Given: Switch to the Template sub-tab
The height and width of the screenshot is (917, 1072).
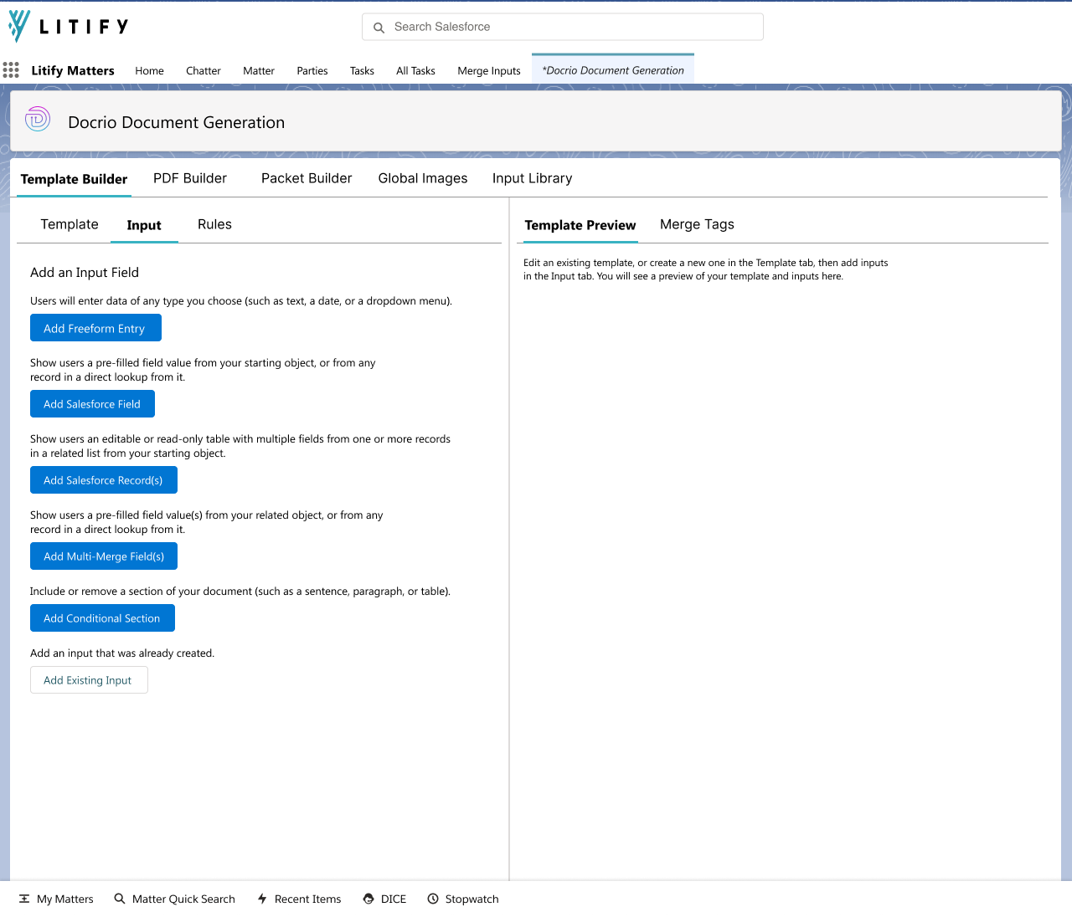Looking at the screenshot, I should pos(70,224).
